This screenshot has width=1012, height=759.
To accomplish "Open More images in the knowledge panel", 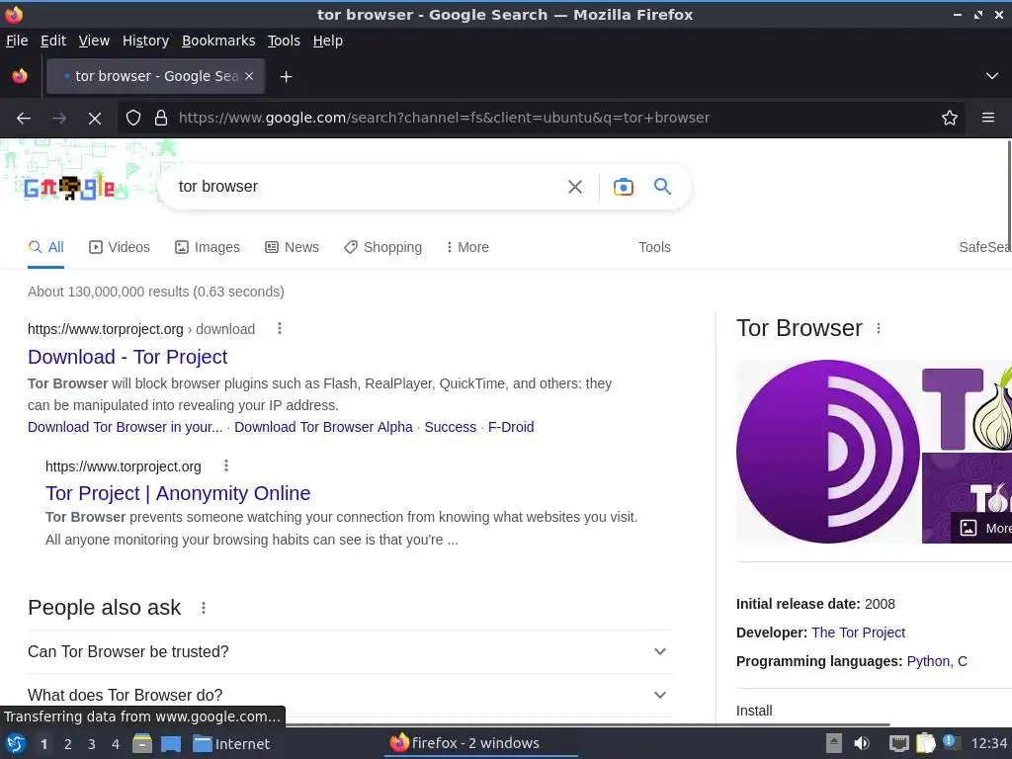I will click(982, 528).
